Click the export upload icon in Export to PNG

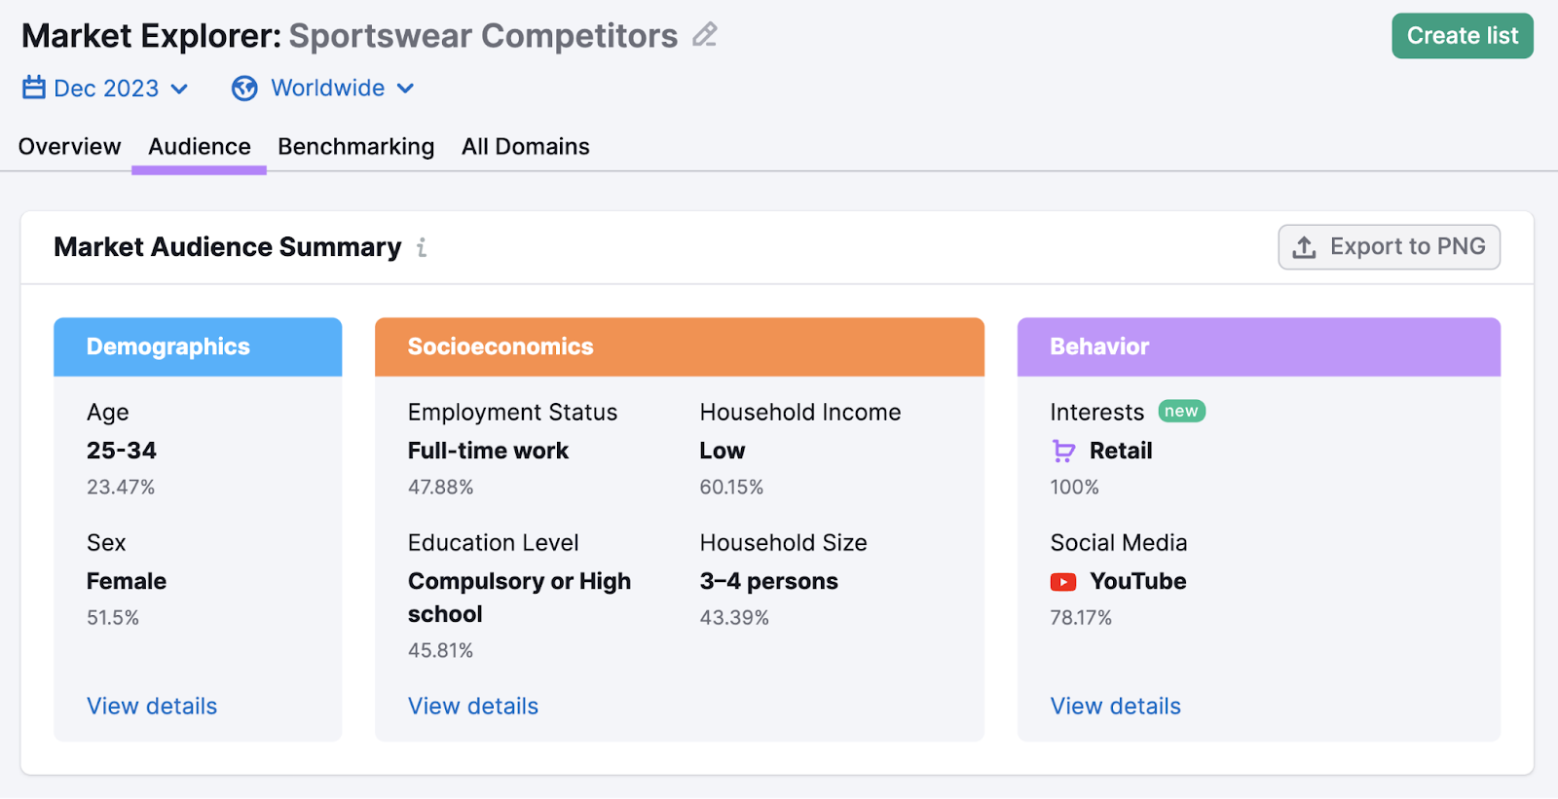(x=1303, y=247)
